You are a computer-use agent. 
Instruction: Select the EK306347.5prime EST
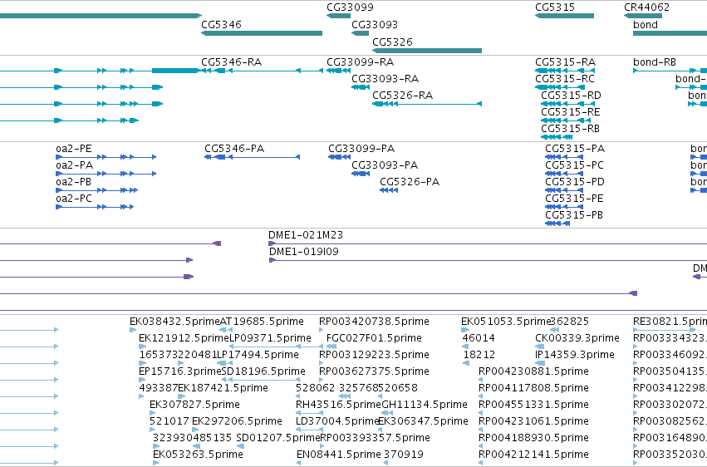pos(381,430)
